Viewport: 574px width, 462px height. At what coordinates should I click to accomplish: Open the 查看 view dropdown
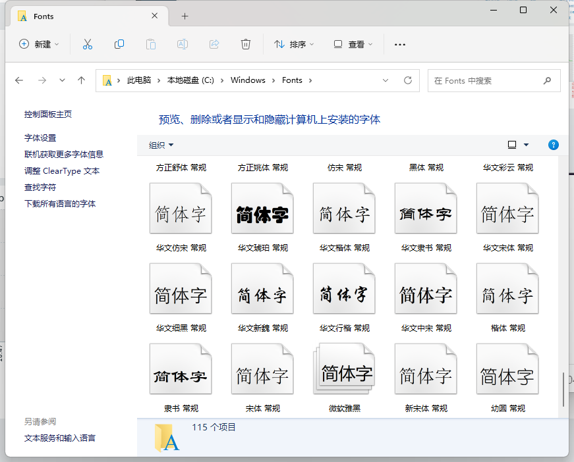(353, 44)
